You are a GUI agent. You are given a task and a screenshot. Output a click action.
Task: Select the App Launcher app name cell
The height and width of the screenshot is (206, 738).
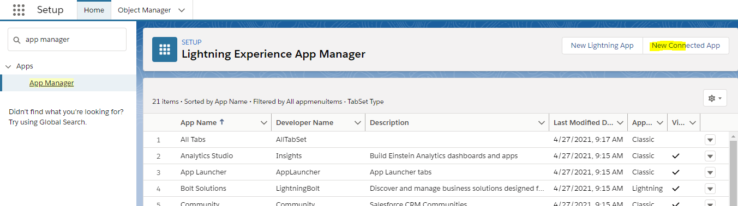point(203,172)
